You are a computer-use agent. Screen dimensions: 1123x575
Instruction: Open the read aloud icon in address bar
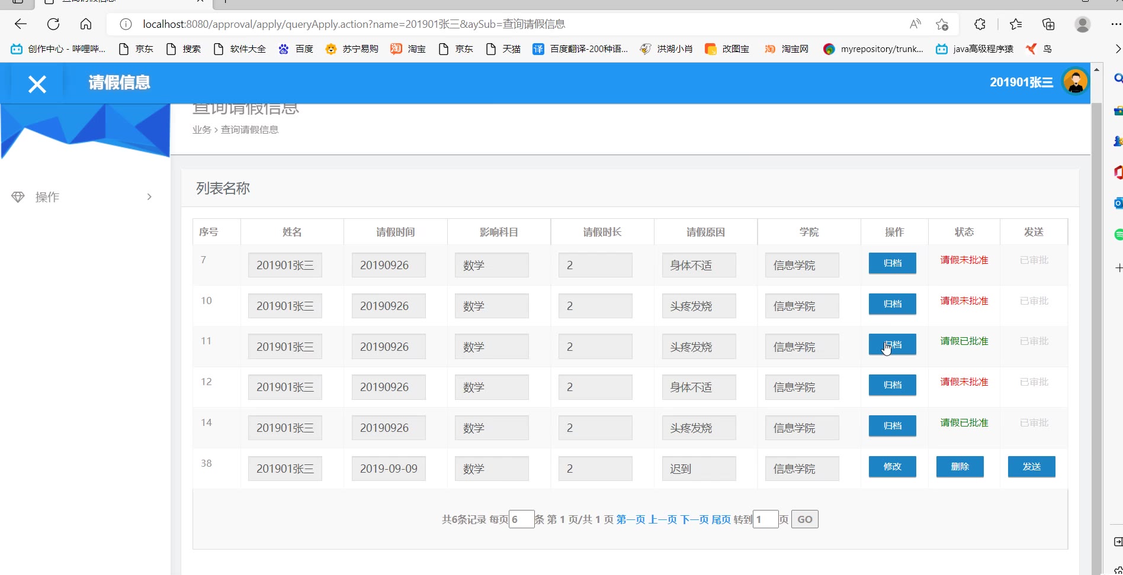915,24
